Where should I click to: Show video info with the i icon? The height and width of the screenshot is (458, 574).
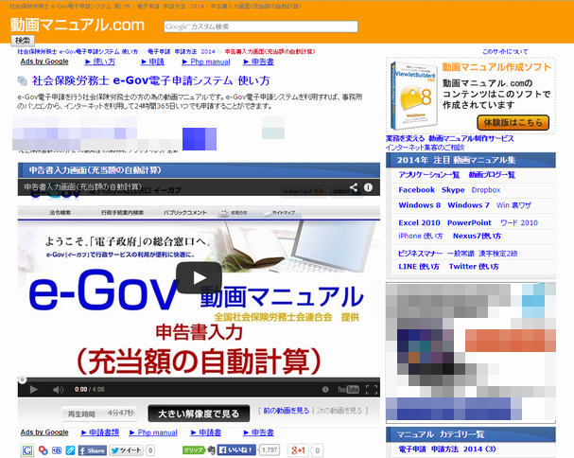368,187
